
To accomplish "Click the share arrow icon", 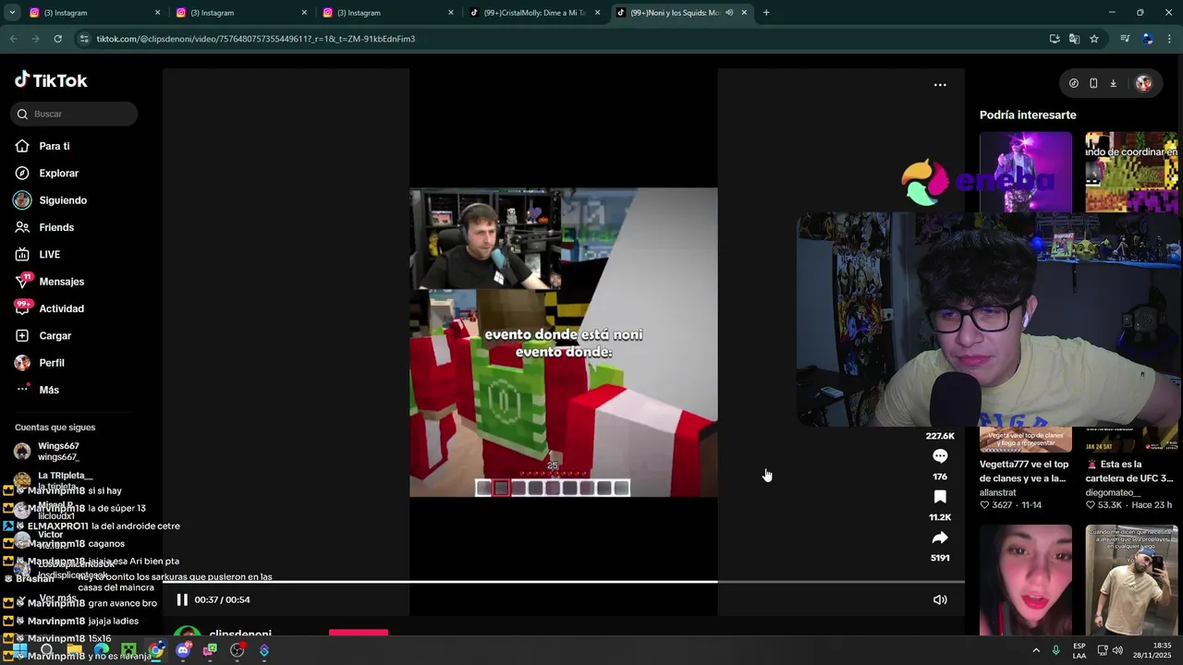I will pyautogui.click(x=940, y=538).
